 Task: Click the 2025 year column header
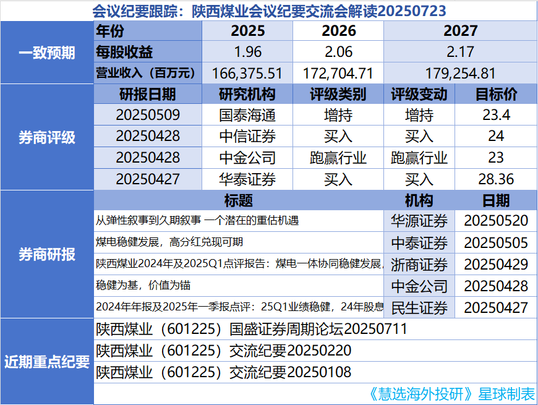(247, 31)
